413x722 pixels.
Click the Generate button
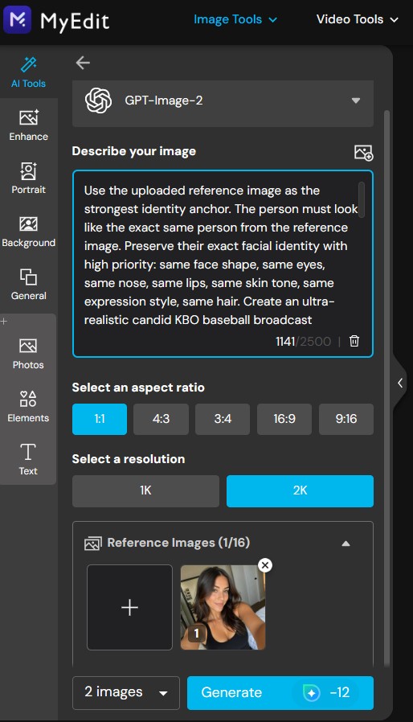point(280,692)
